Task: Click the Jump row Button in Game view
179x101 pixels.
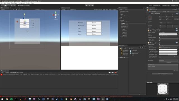Action: click(94, 34)
